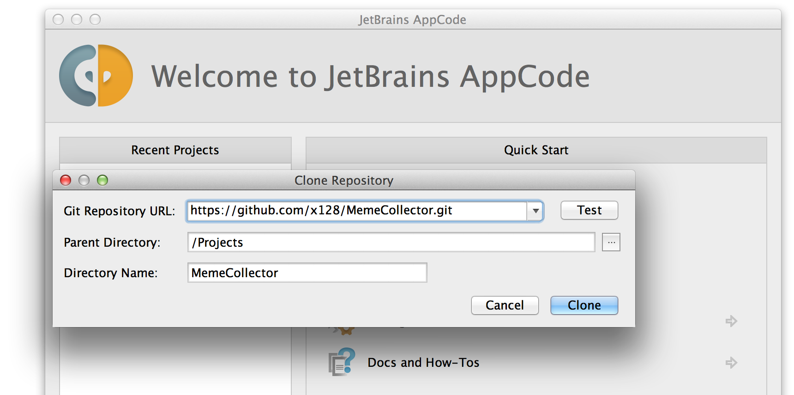Open the Docs and How-Tos link
794x395 pixels.
423,363
